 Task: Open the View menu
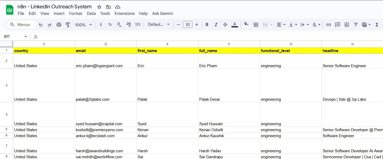click(45, 14)
